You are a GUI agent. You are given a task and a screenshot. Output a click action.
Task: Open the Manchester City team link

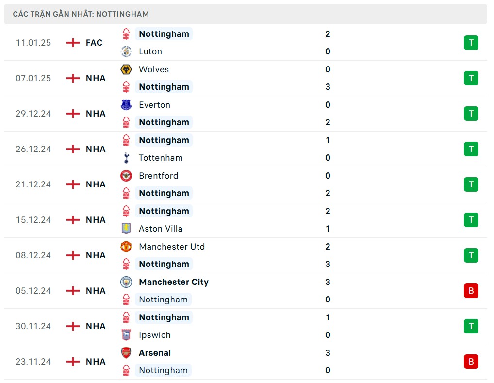point(174,282)
